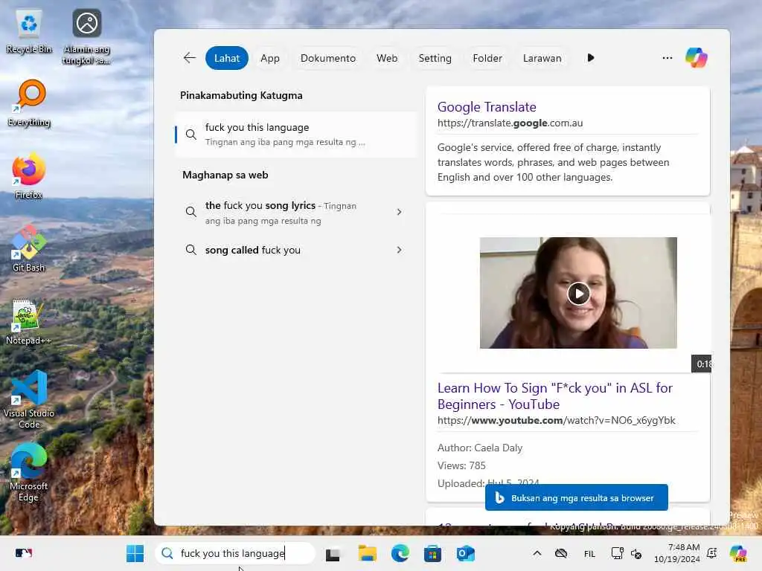This screenshot has width=762, height=571.
Task: Switch to the App filter tab
Action: [269, 58]
